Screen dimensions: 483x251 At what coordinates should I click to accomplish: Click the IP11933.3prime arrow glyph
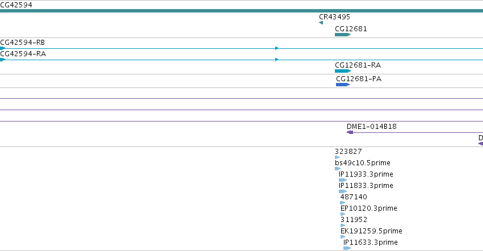[343, 180]
